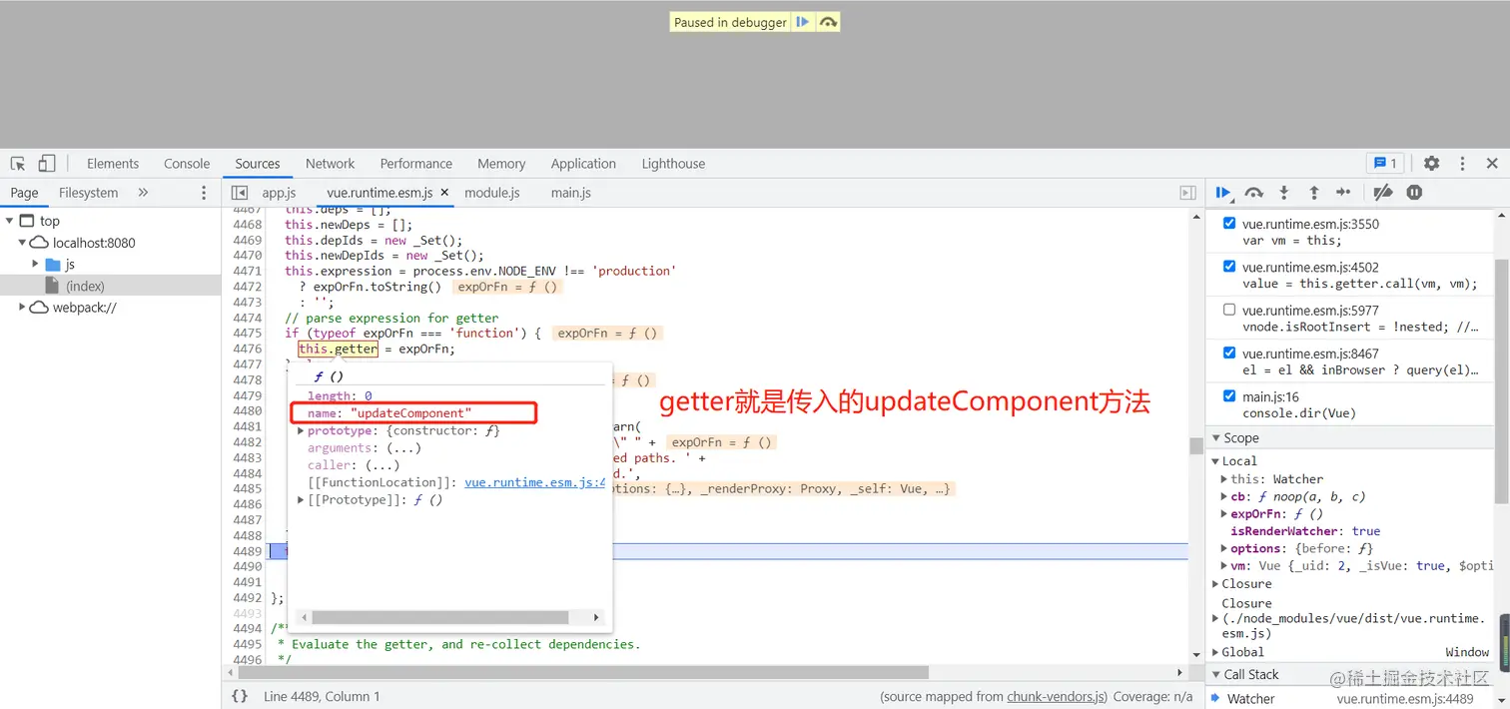Click the popup scrollbar right arrow

[596, 618]
